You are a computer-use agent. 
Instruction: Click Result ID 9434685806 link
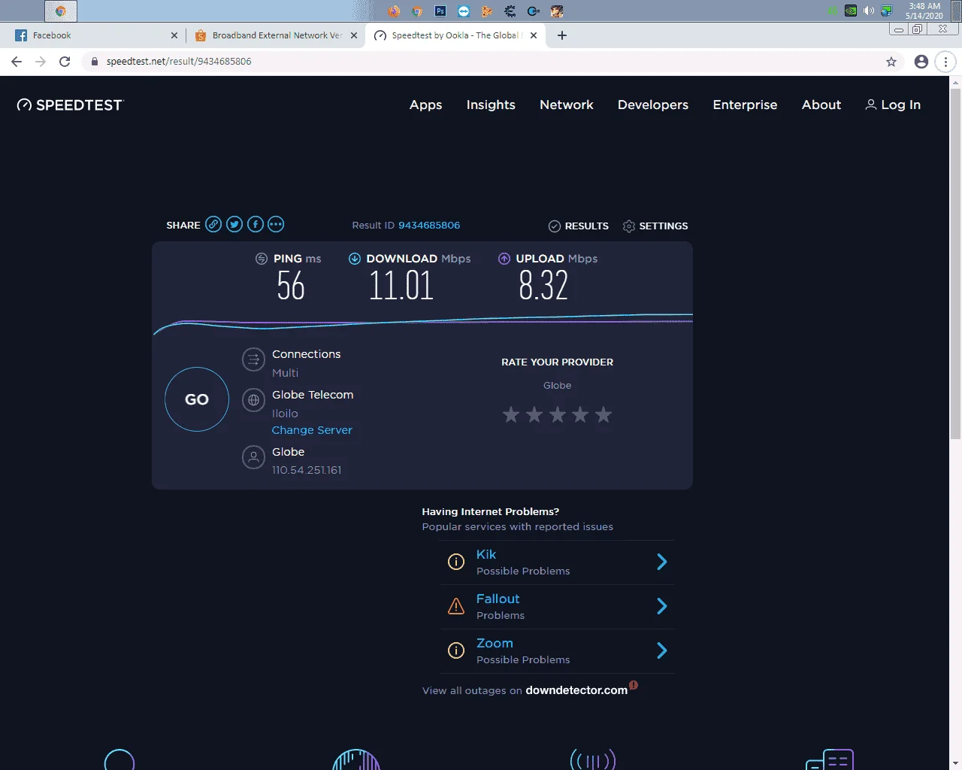pyautogui.click(x=429, y=226)
